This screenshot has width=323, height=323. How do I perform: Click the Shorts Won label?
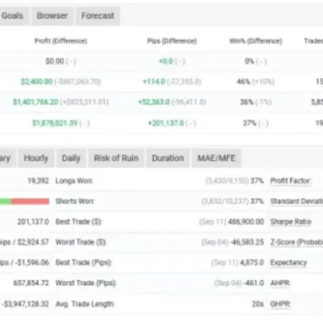74,201
